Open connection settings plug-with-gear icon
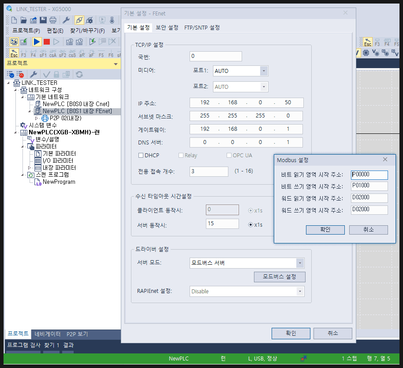The width and height of the screenshot is (403, 368). (89, 20)
